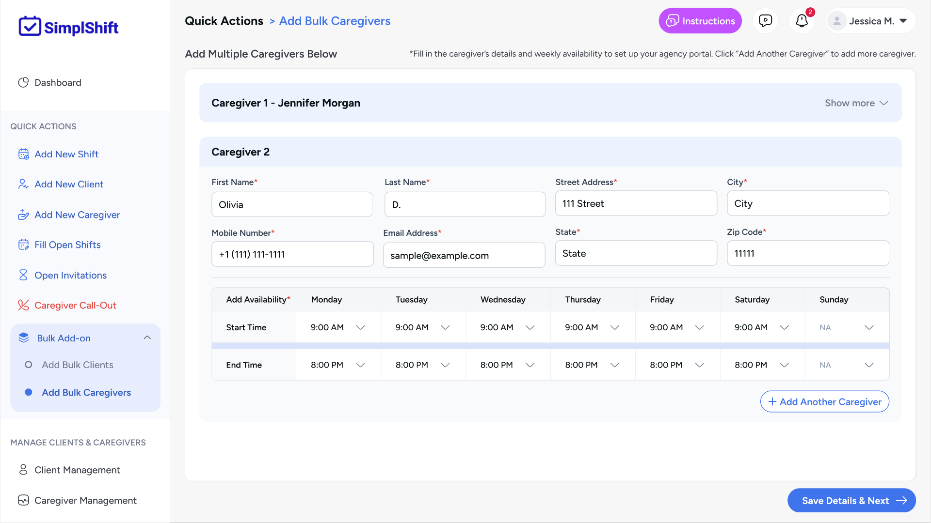Click the notifications bell with badge
This screenshot has height=523, width=931.
coord(802,21)
